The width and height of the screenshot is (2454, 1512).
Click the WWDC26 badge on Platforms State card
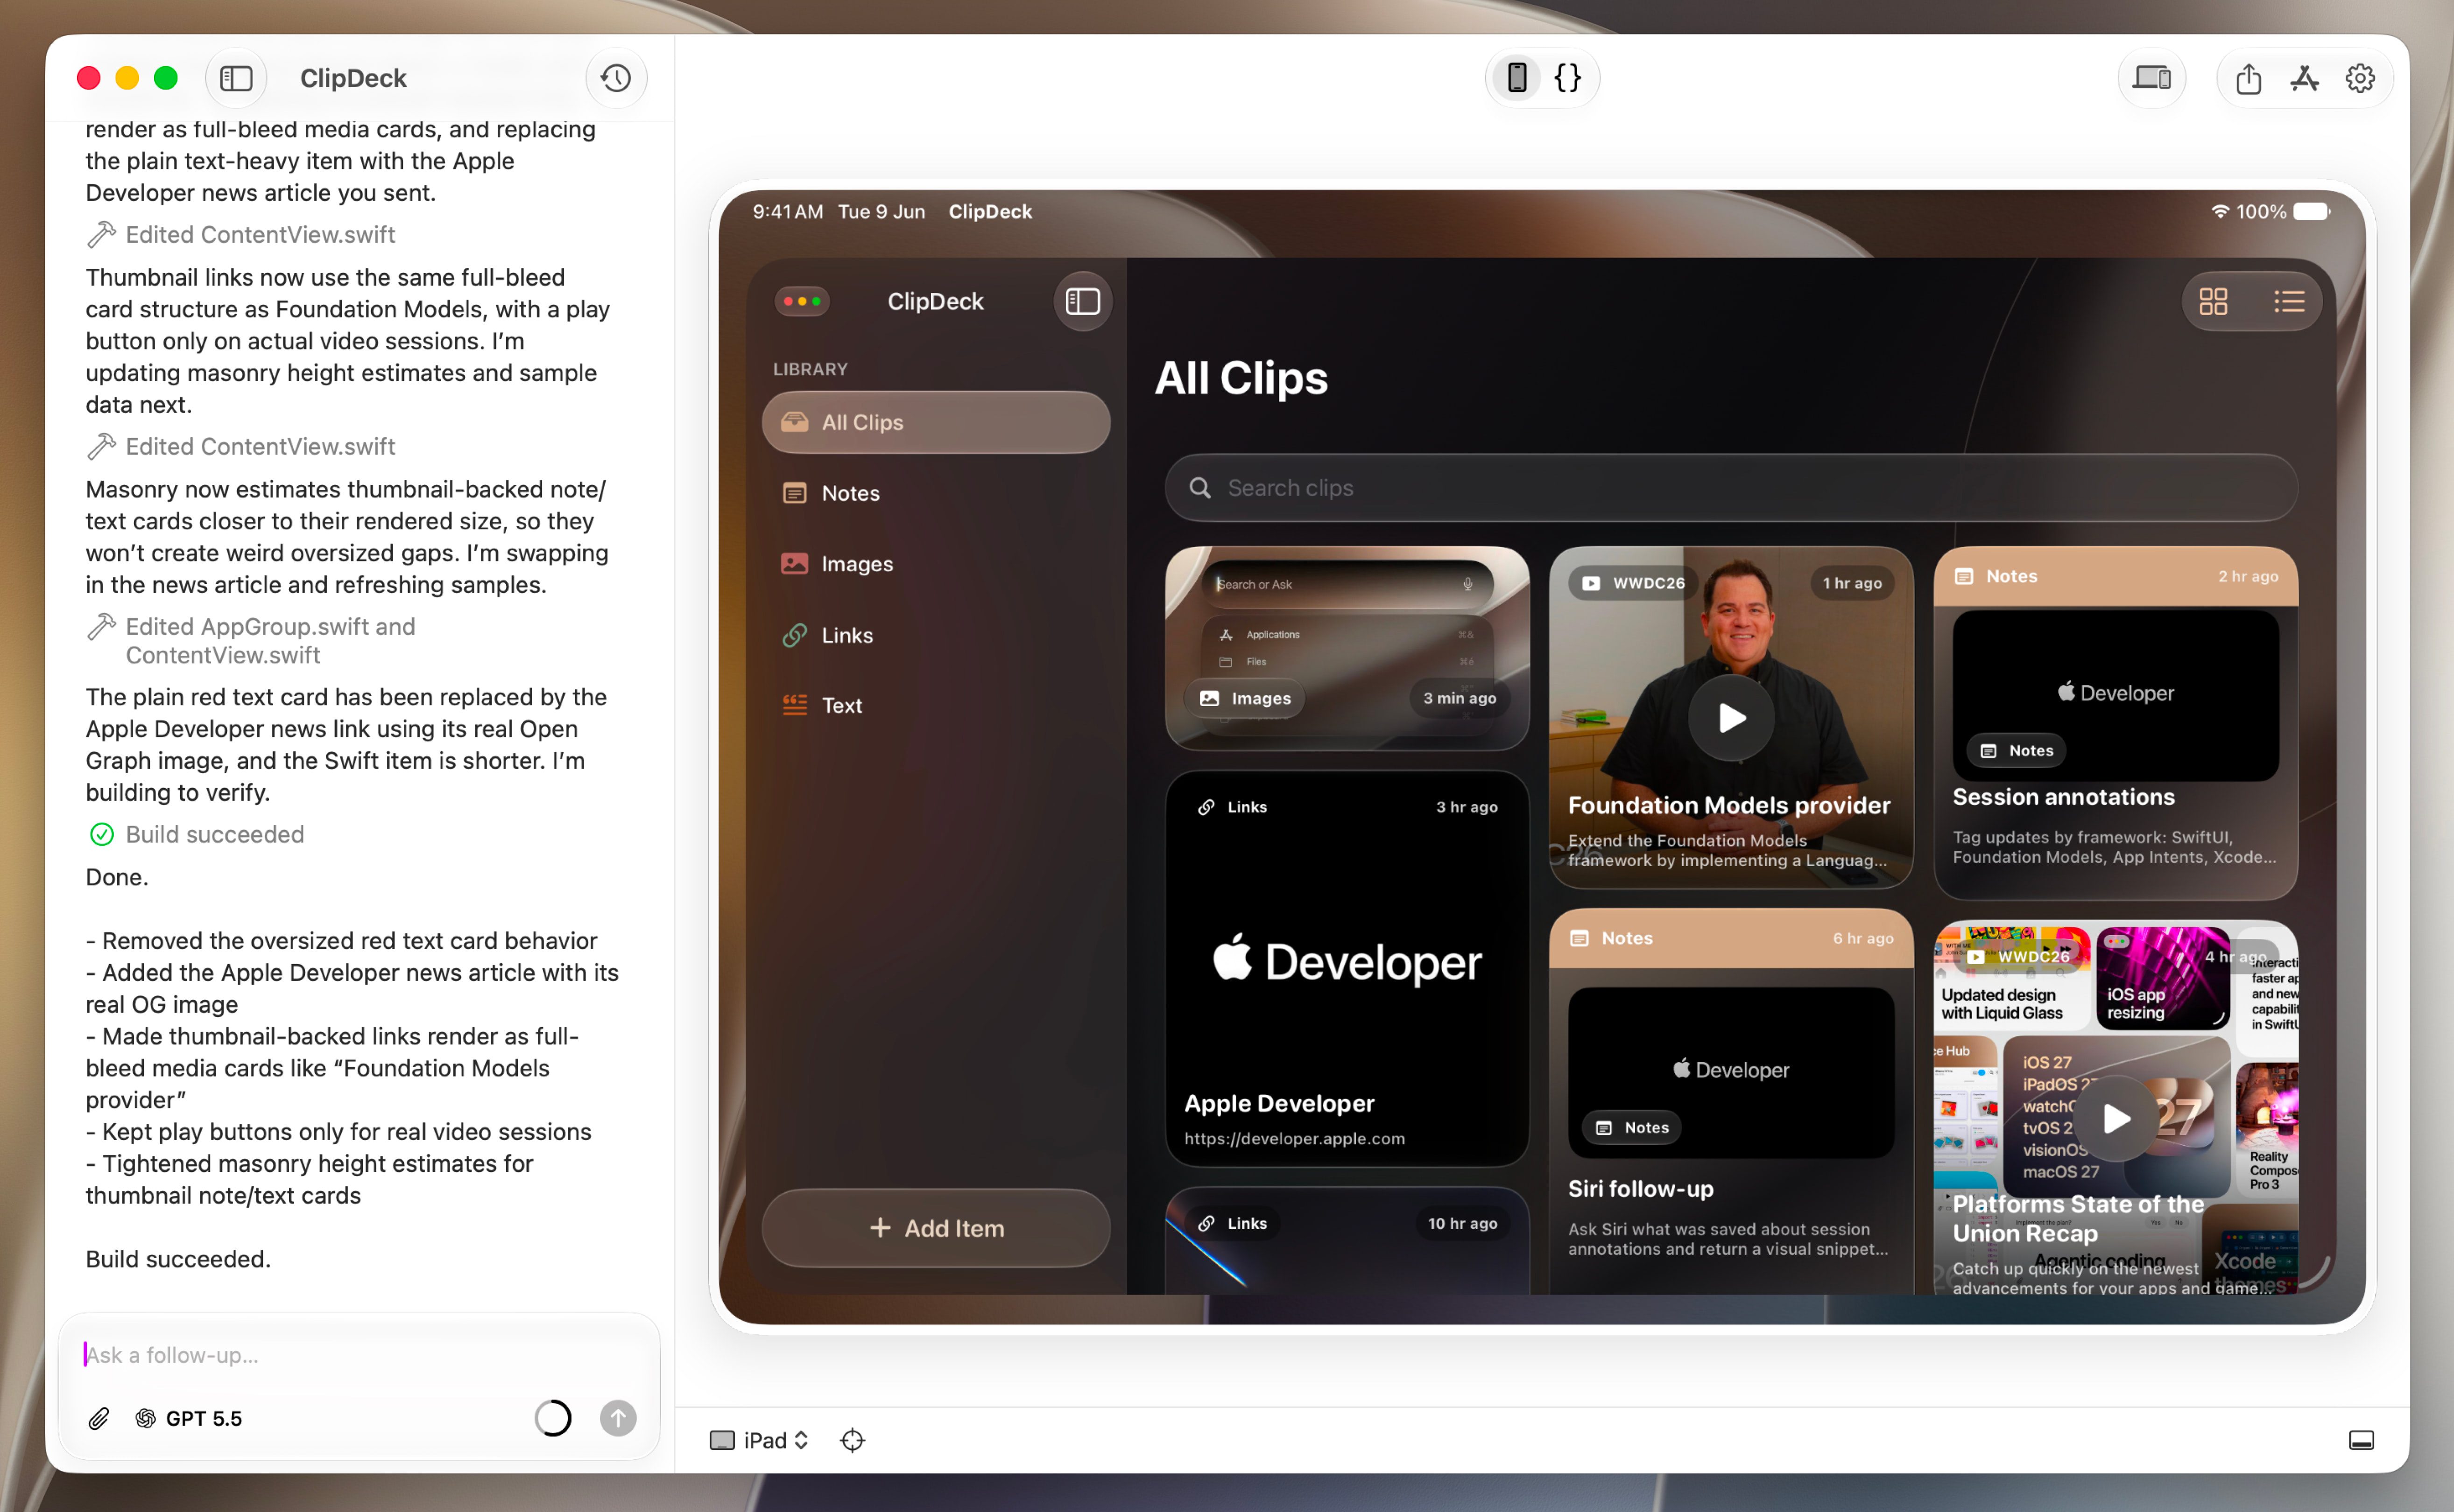tap(2018, 956)
